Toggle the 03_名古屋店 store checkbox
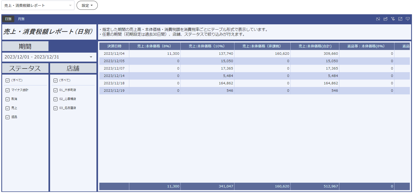This screenshot has height=193, width=413. pos(55,108)
